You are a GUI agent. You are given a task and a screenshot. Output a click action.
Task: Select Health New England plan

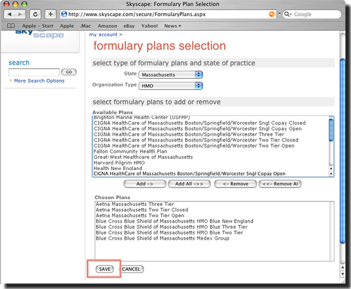point(118,168)
